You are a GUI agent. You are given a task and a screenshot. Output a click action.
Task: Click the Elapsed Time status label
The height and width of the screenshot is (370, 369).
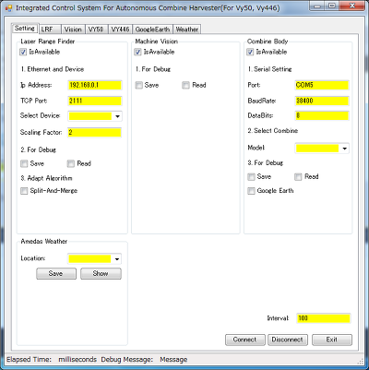[30, 360]
